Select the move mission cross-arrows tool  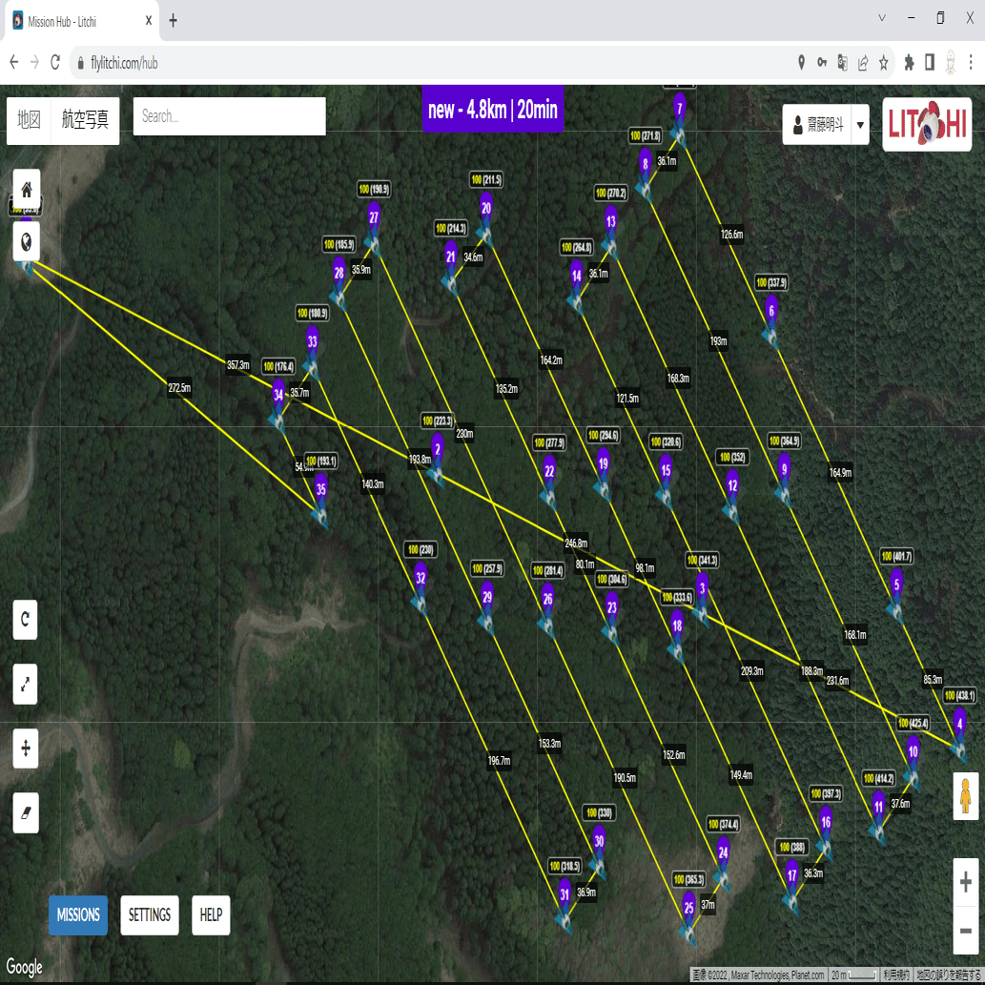(x=25, y=749)
